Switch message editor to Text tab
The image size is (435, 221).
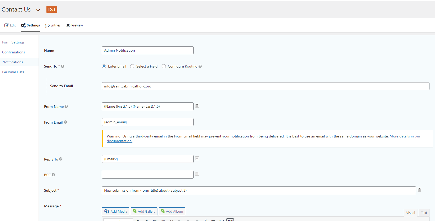tap(424, 213)
